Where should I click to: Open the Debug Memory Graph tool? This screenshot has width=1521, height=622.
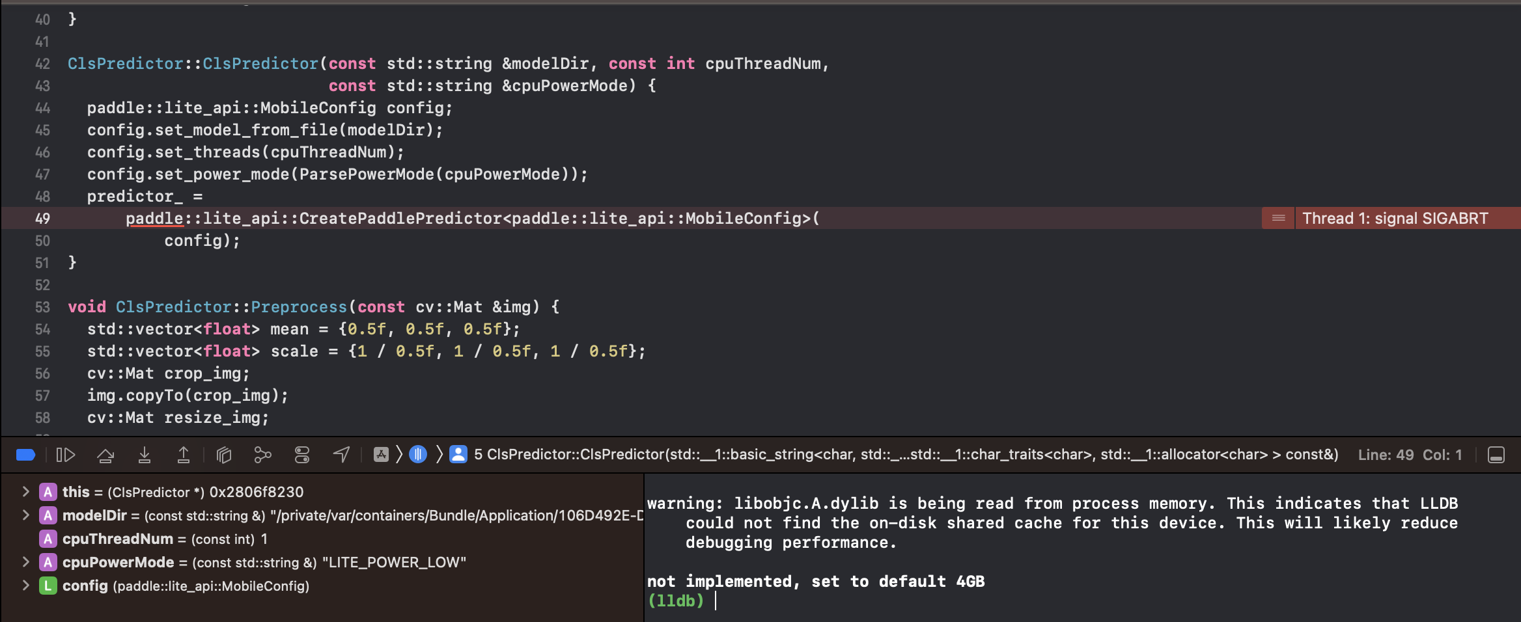tap(263, 454)
